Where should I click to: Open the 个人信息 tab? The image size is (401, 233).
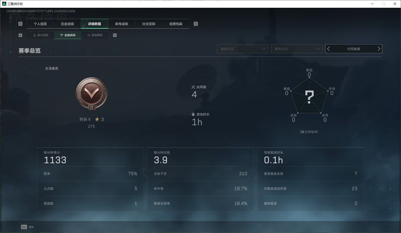[x=40, y=24]
